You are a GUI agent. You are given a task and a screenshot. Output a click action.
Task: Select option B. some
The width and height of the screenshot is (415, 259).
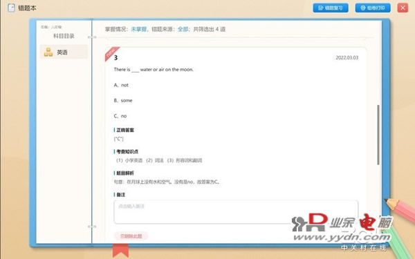[123, 100]
